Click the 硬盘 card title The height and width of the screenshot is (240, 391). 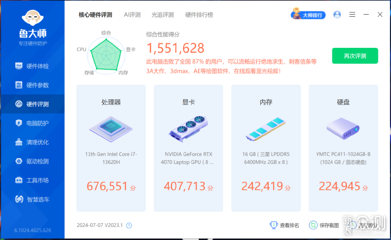[x=343, y=102]
